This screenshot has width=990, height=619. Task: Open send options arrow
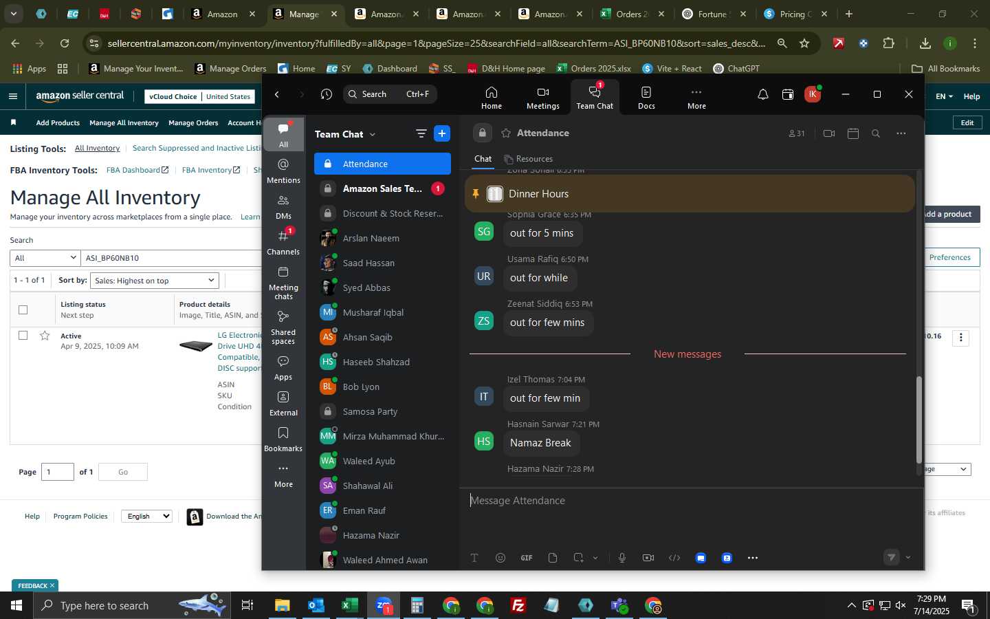pyautogui.click(x=908, y=558)
